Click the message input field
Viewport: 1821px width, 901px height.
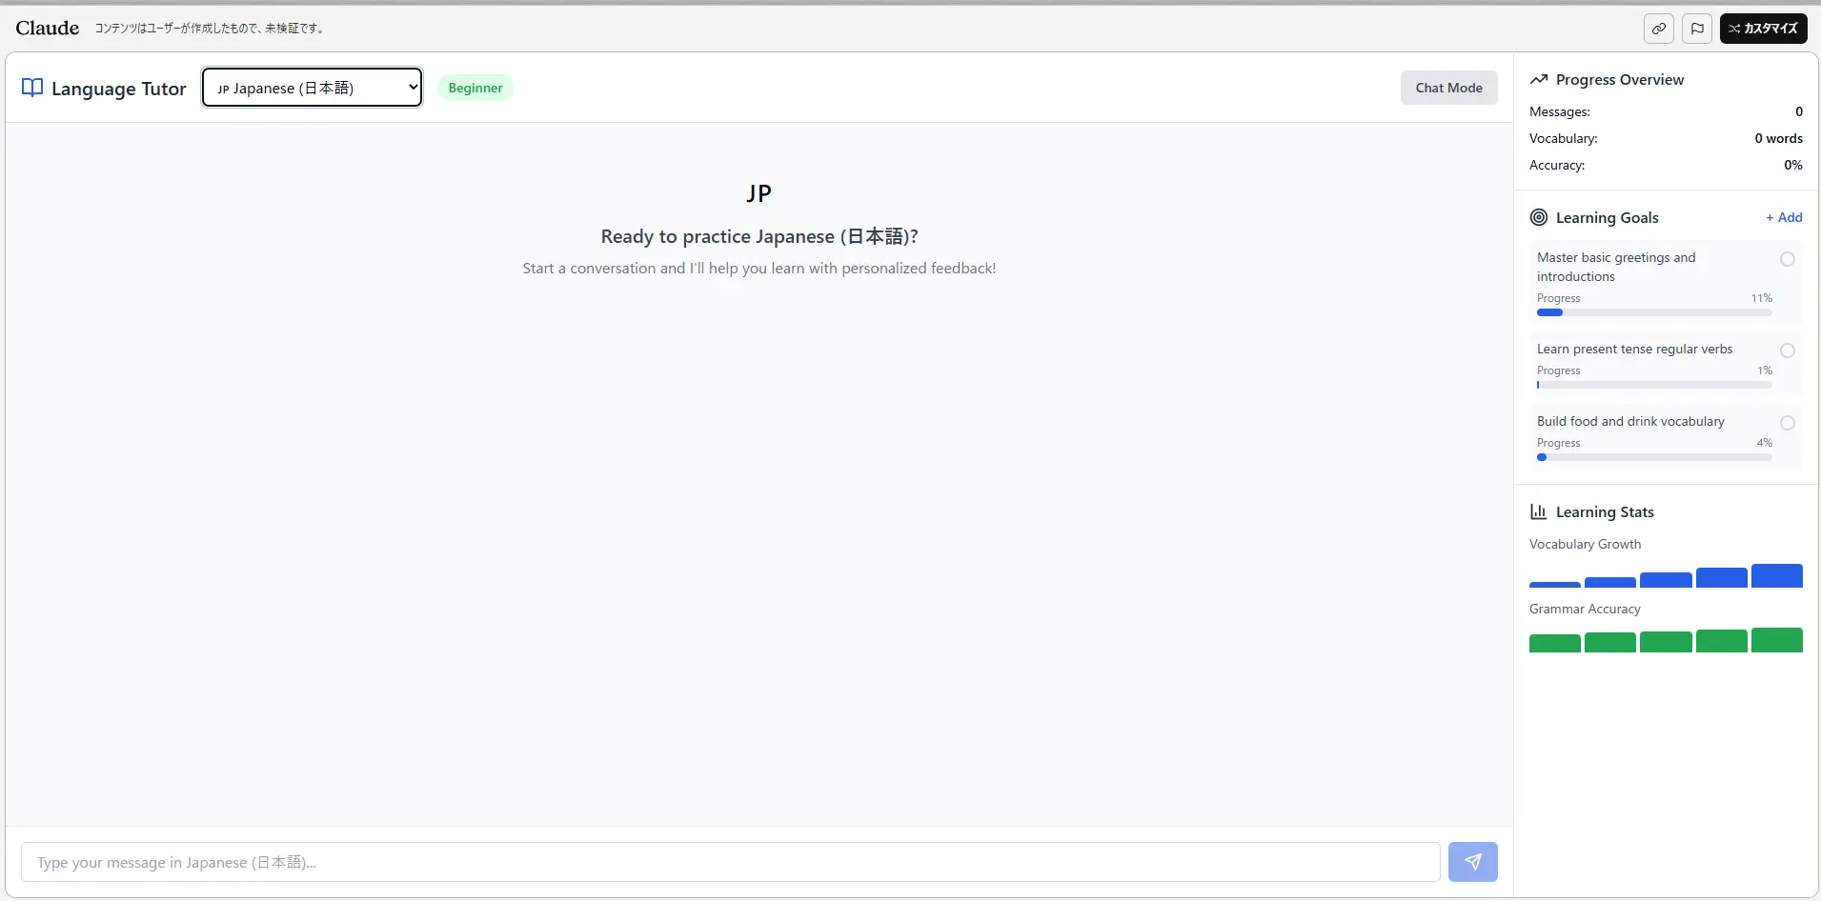point(730,862)
